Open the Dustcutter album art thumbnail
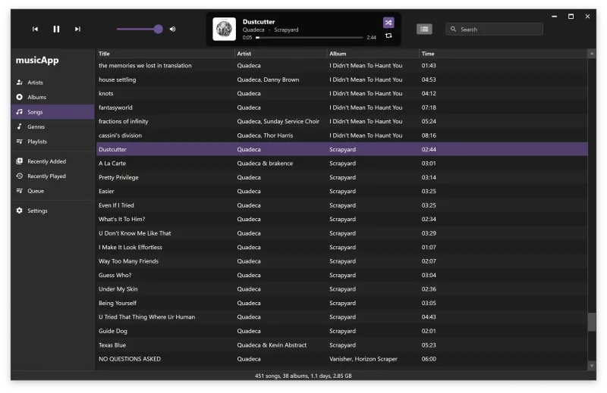The height and width of the screenshot is (393, 607). tap(224, 29)
